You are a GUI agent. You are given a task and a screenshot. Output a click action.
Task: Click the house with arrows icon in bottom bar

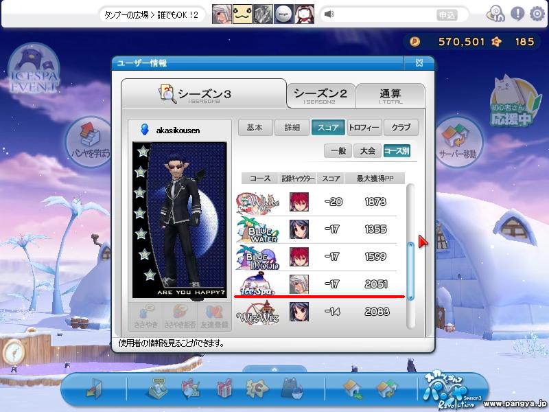click(x=386, y=389)
